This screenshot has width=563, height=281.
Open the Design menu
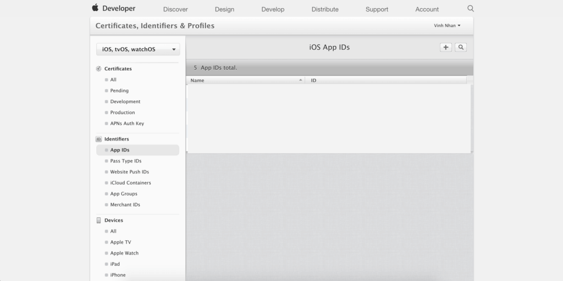point(224,9)
